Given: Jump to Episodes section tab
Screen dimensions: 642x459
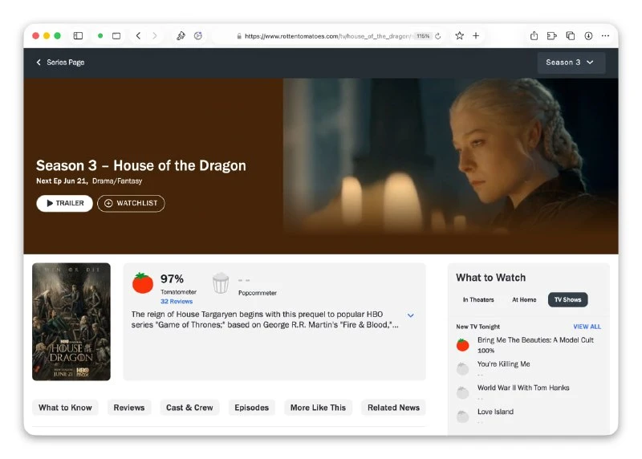Looking at the screenshot, I should [251, 408].
